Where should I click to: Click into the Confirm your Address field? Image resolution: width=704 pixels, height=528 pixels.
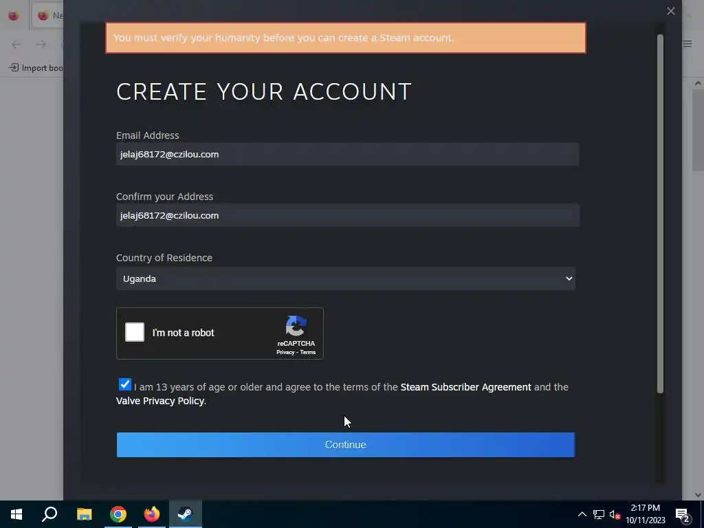pos(347,215)
